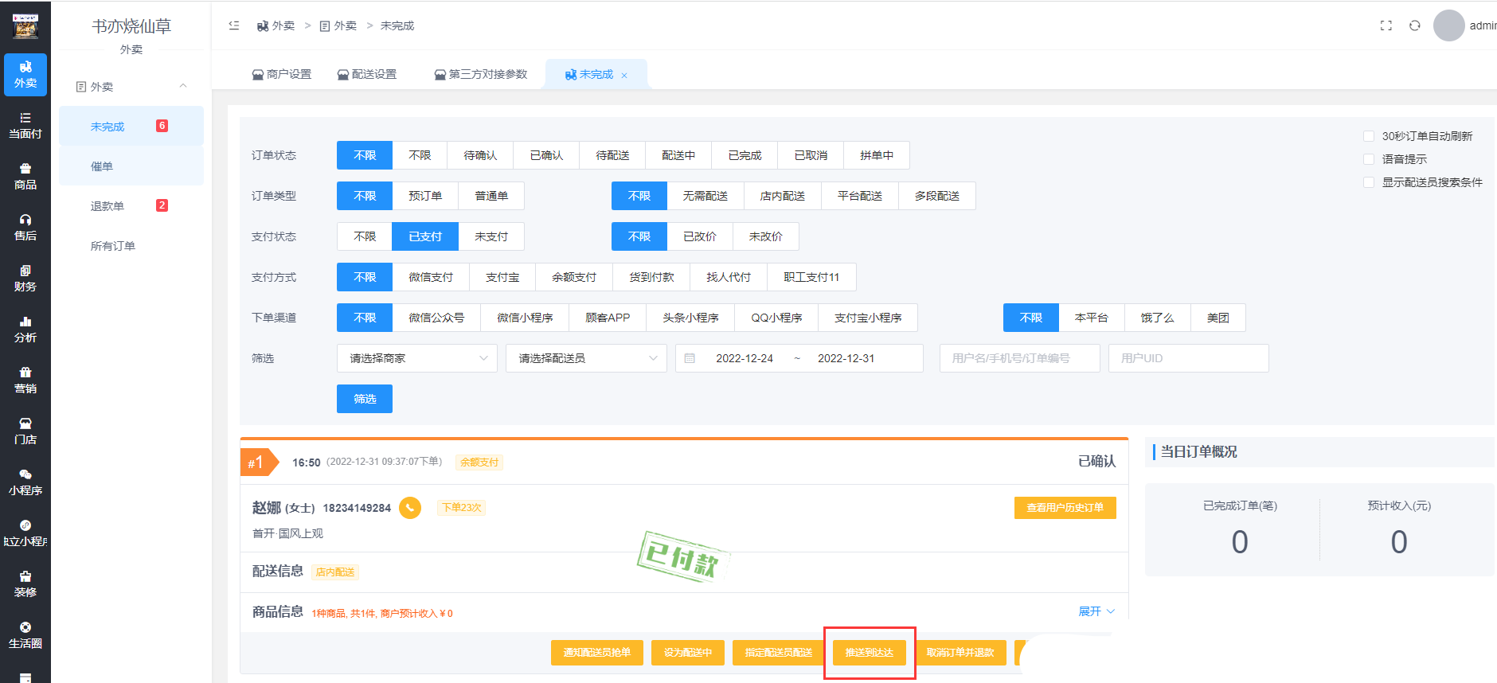Click the 推送到达达 button
This screenshot has height=683, width=1497.
tap(869, 653)
